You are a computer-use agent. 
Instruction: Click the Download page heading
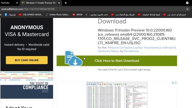point(112,21)
